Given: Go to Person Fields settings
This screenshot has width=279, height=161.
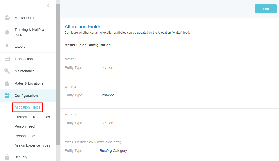Looking at the screenshot, I should click(25, 136).
